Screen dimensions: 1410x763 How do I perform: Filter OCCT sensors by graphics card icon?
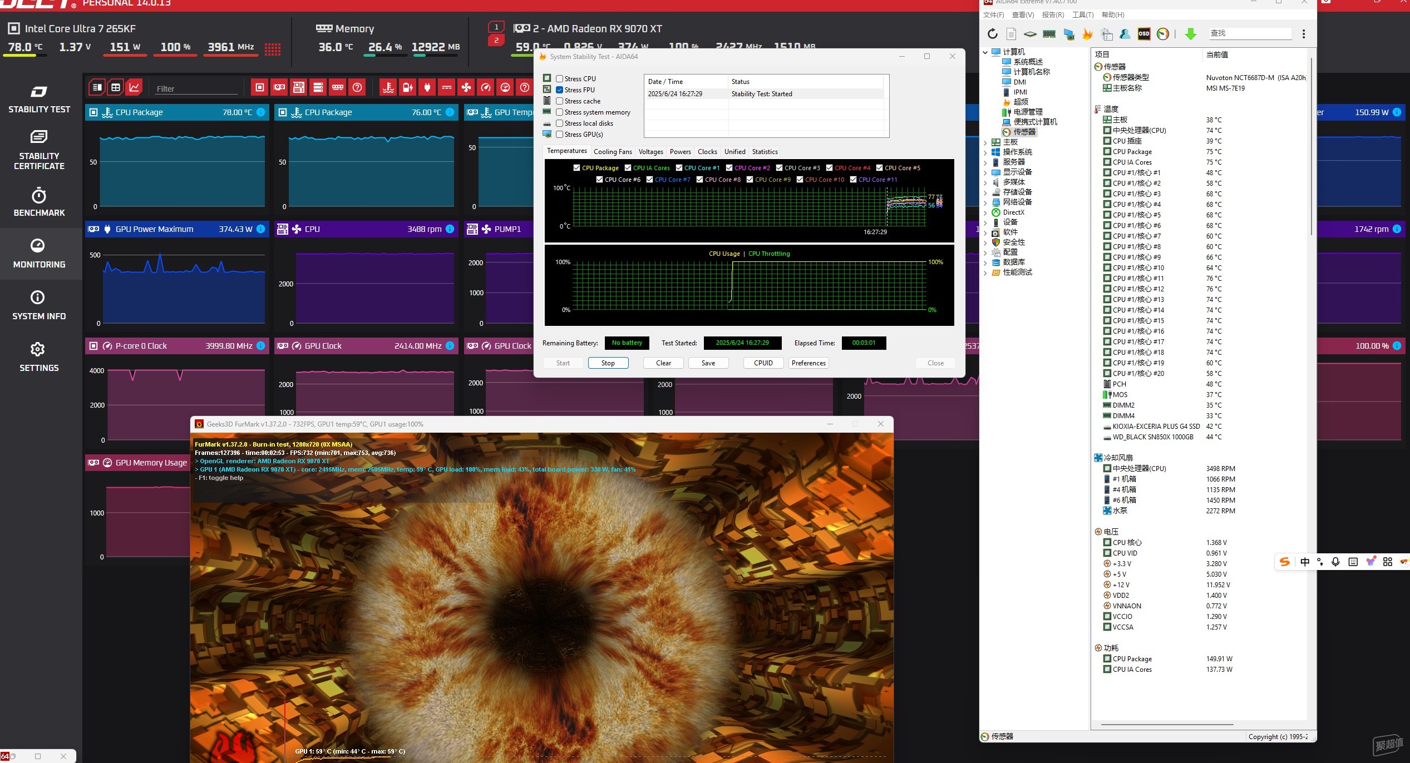(279, 87)
